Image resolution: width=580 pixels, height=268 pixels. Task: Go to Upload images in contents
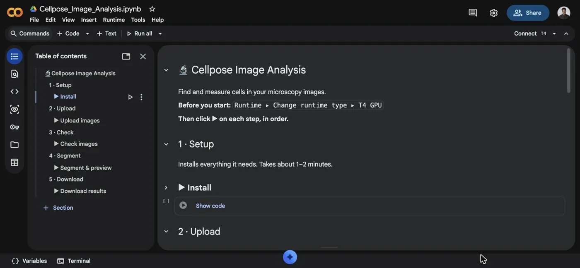click(77, 120)
